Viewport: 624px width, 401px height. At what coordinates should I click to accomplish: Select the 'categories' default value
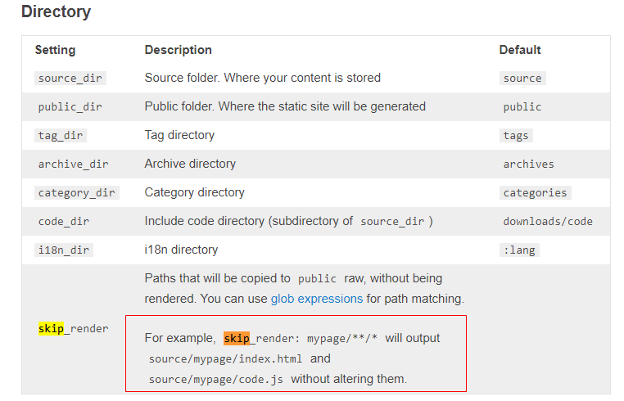tap(535, 193)
